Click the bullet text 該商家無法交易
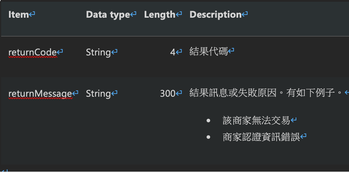Image resolution: width=349 pixels, height=172 pixels. (x=256, y=121)
